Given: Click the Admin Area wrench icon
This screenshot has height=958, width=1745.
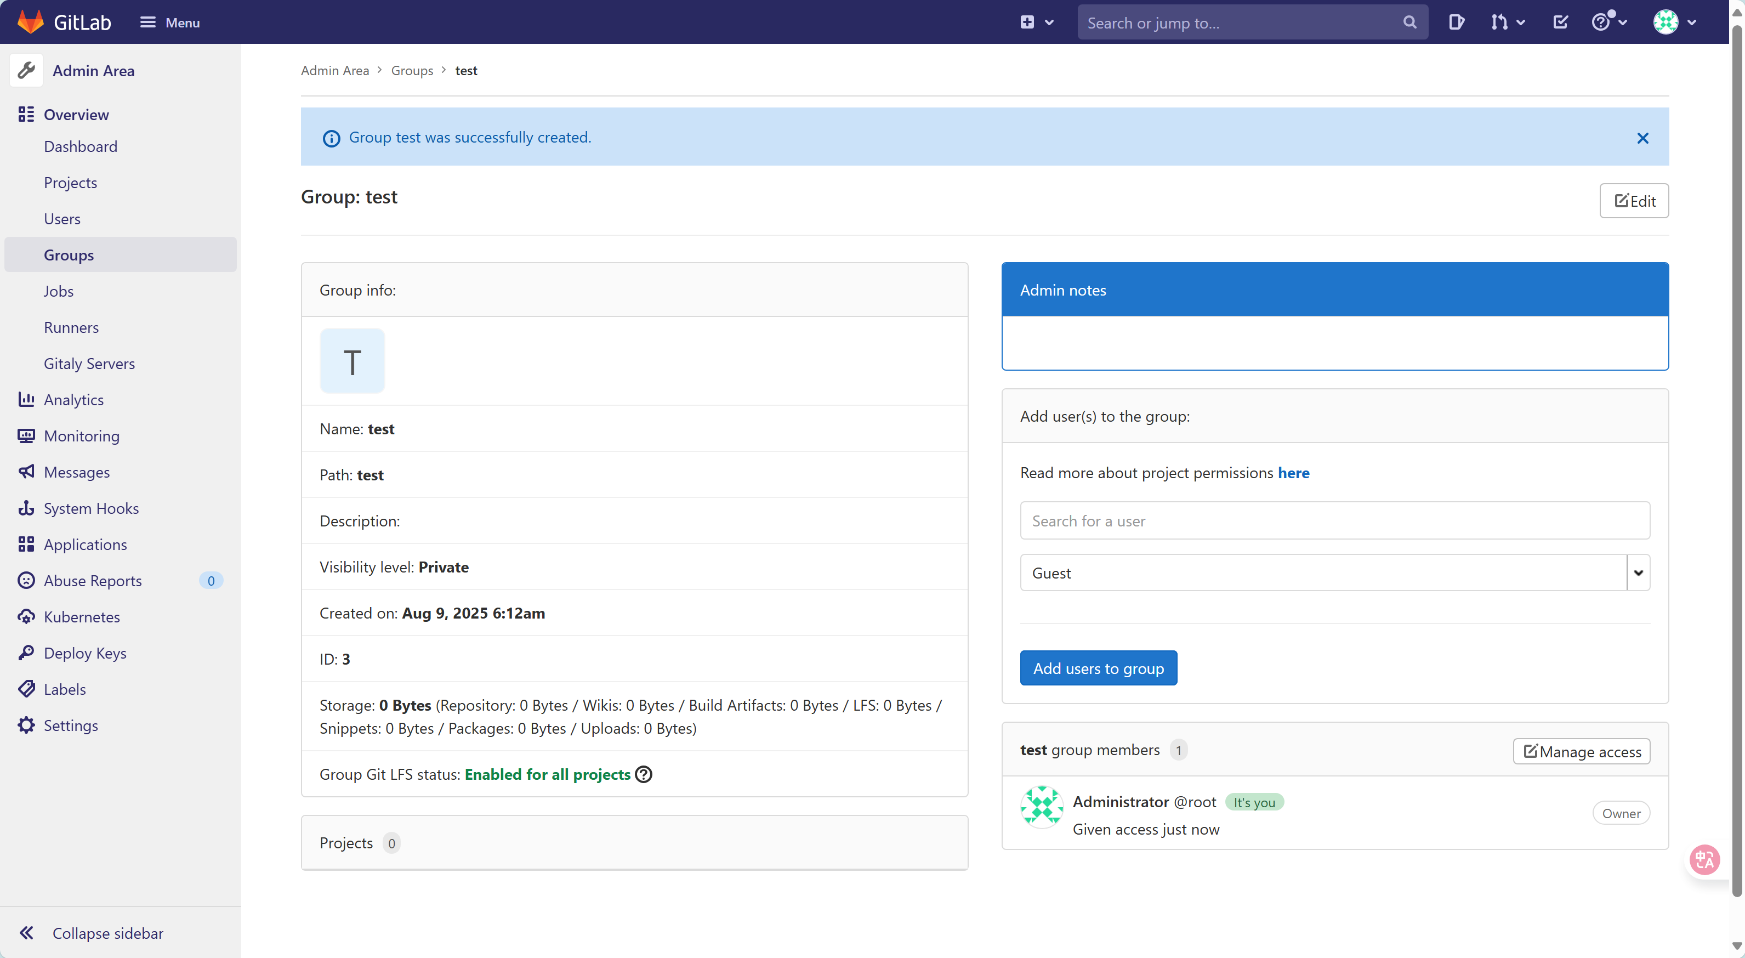Looking at the screenshot, I should tap(26, 70).
